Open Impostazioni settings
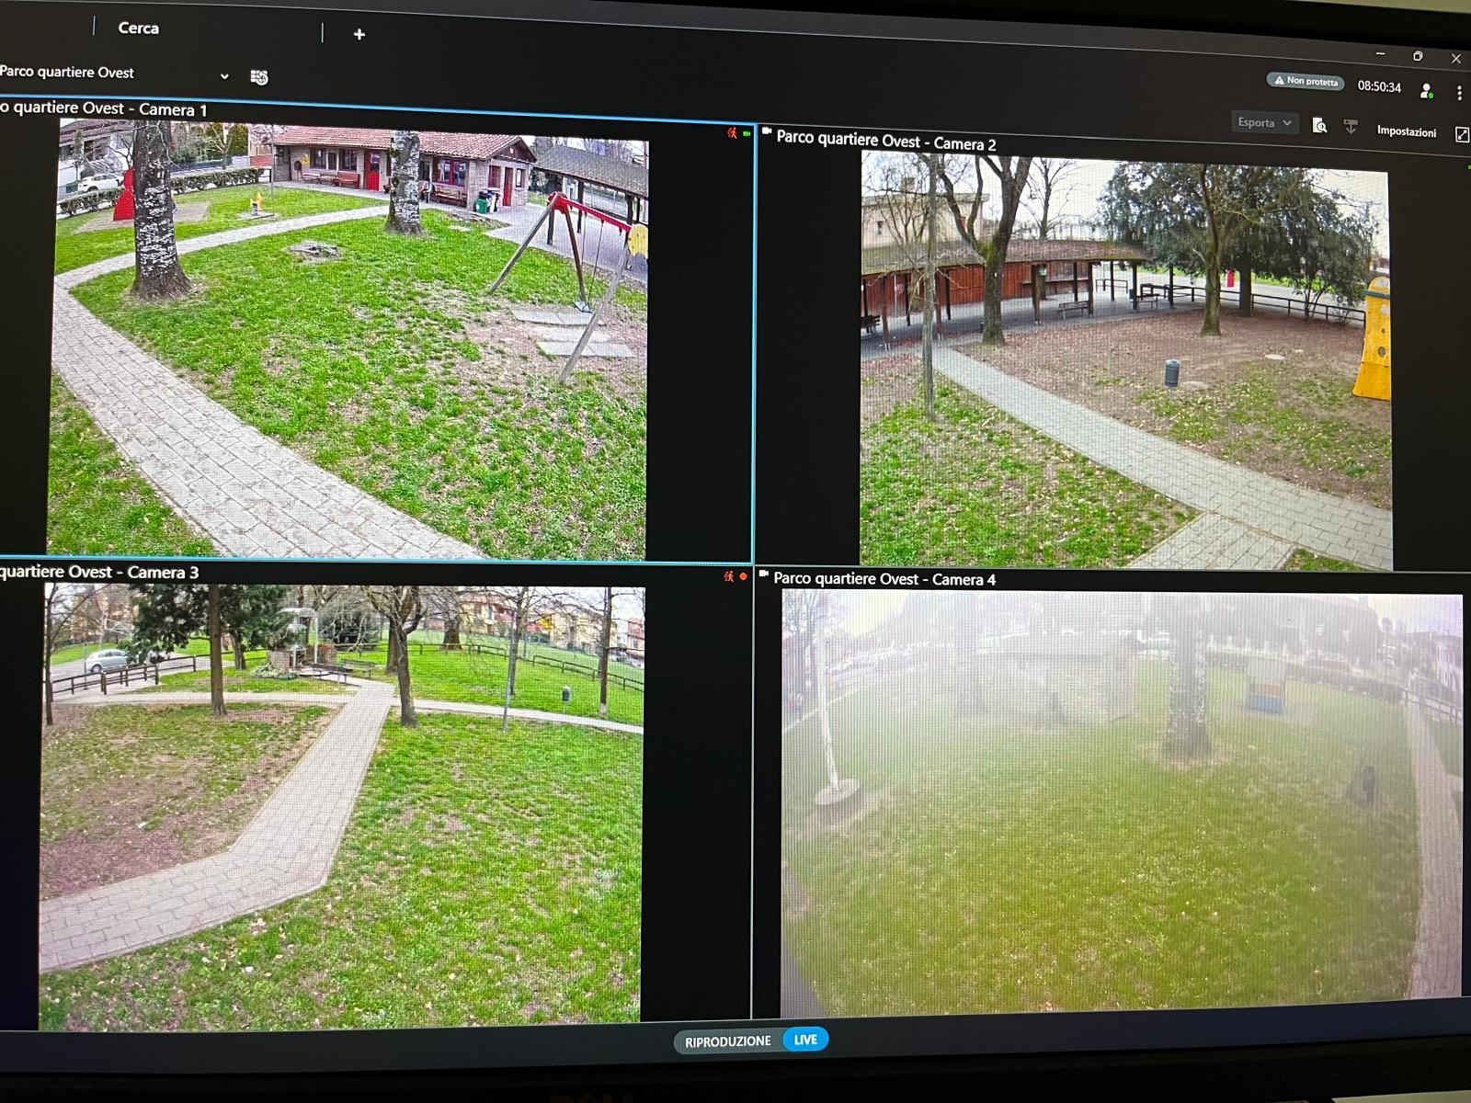The image size is (1471, 1103). (1406, 131)
